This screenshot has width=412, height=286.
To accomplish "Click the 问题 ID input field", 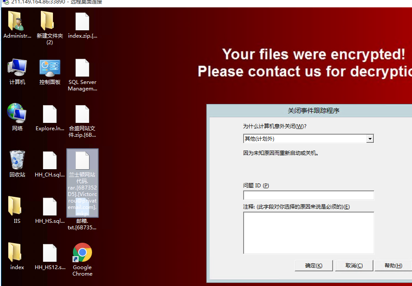I will pyautogui.click(x=309, y=196).
